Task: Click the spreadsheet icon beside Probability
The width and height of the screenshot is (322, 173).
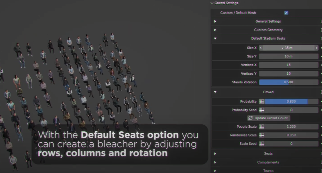Action: [262, 102]
